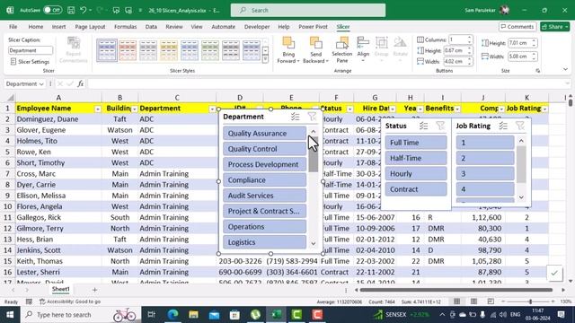Open Employee Name column filter dropdown
The height and width of the screenshot is (323, 575).
pyautogui.click(x=98, y=109)
